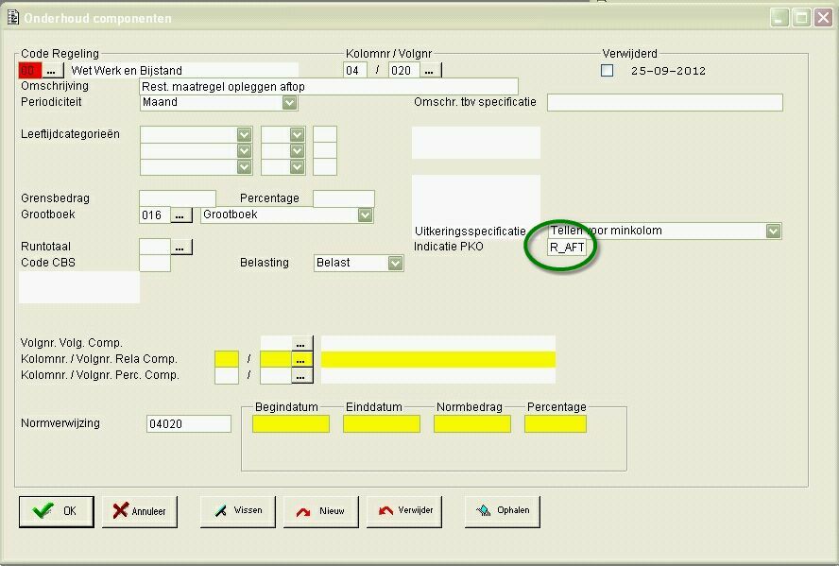Select the text 'Wet Werk en Bijstand'
839x566 pixels.
click(127, 71)
